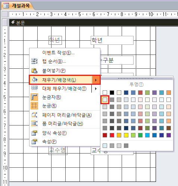
Task: Click the properties icon beside 속성(P)
Action: 34,142
